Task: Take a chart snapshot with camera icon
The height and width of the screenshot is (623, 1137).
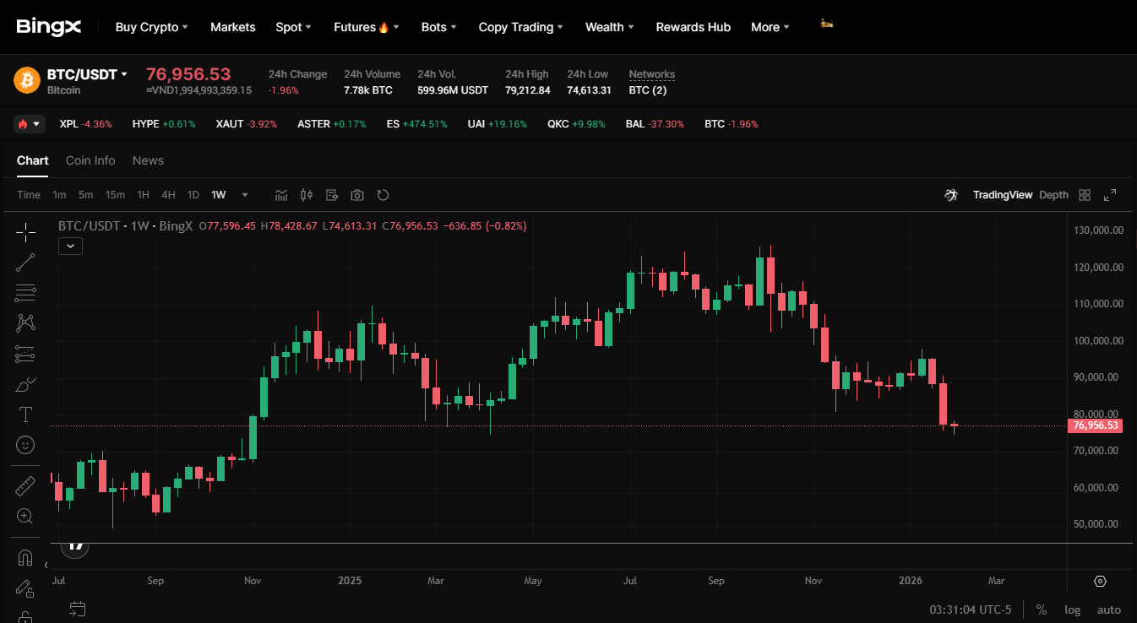Action: click(x=357, y=195)
